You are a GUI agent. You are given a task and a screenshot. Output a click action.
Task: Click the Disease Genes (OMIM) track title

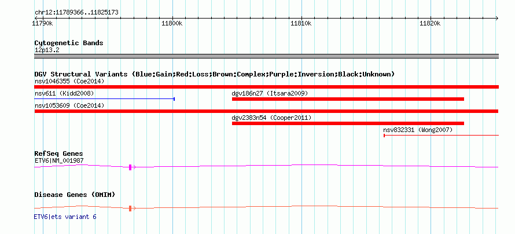click(x=75, y=195)
